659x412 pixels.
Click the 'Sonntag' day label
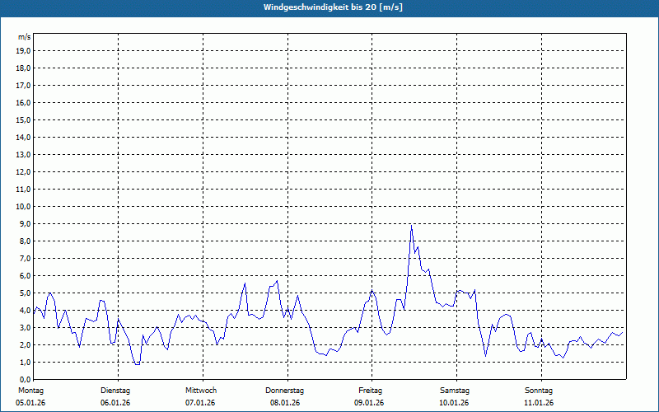tap(539, 390)
